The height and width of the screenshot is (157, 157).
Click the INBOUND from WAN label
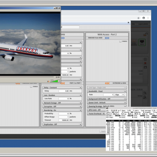[95, 38]
